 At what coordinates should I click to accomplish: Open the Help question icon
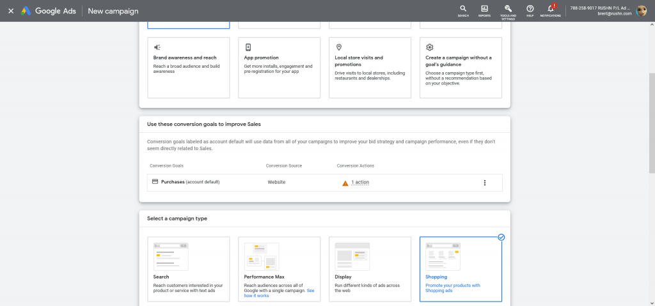pyautogui.click(x=530, y=11)
